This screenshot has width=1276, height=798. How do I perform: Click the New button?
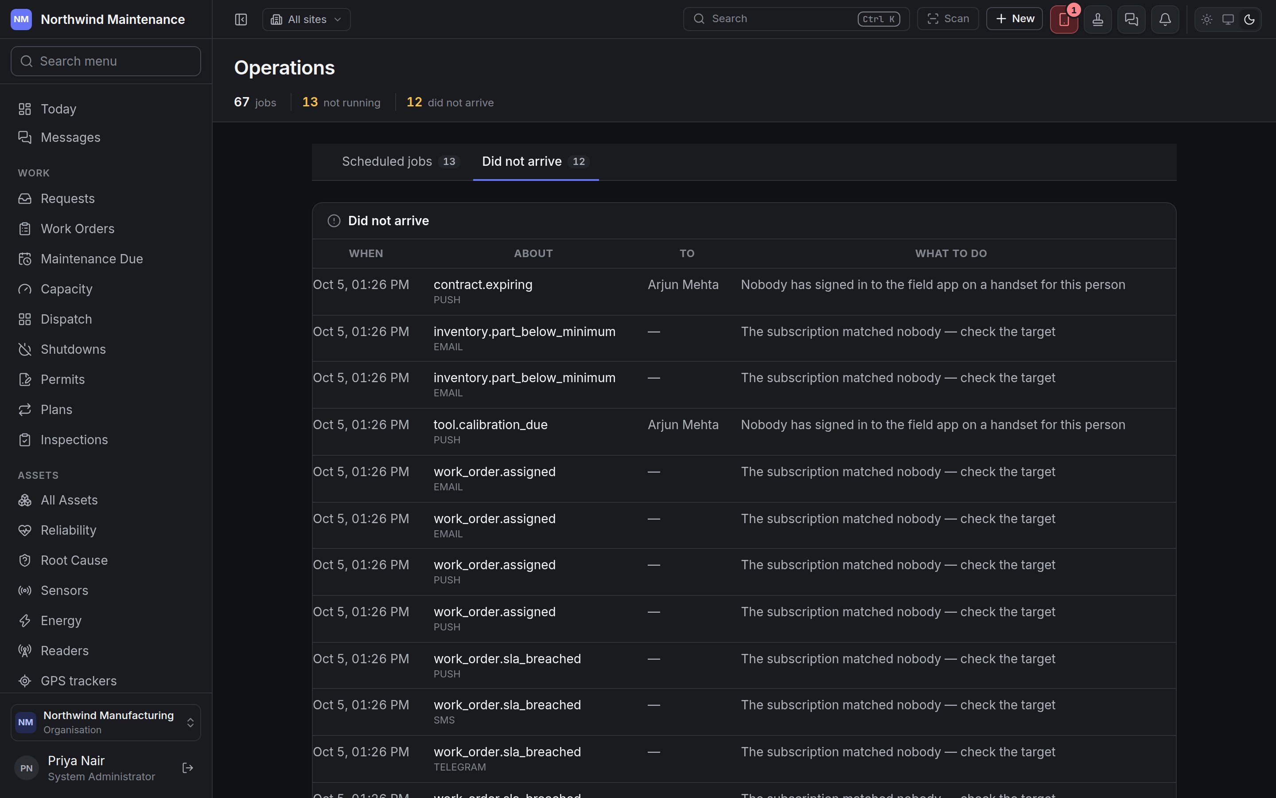[x=1015, y=19]
